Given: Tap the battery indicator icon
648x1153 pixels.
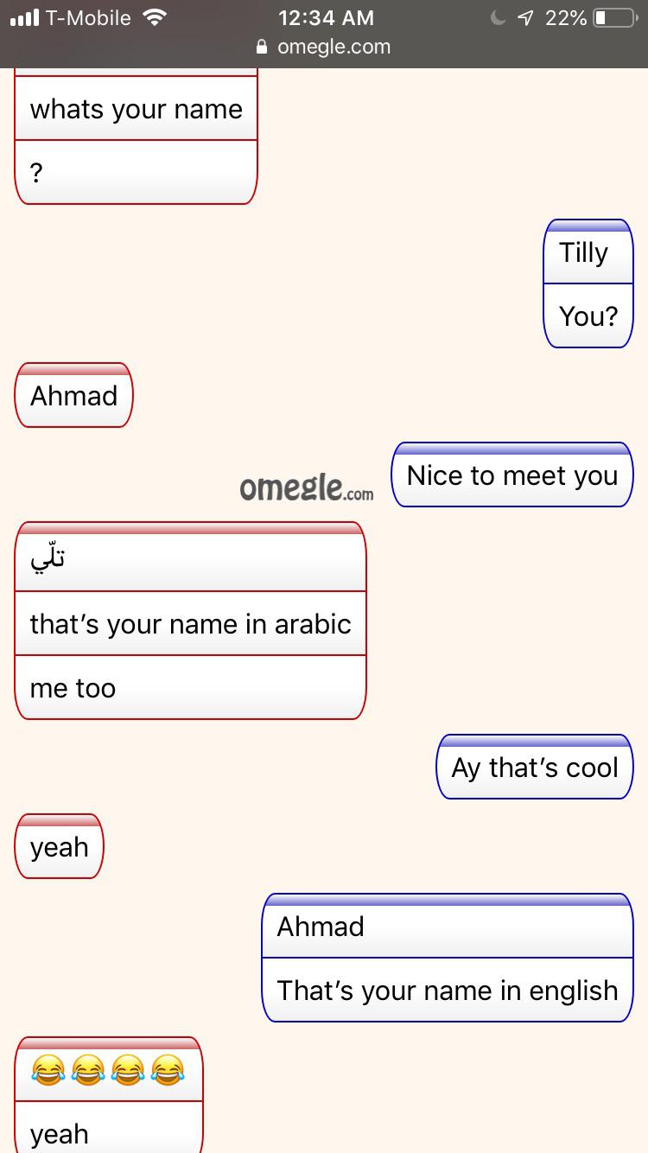Looking at the screenshot, I should coord(615,17).
